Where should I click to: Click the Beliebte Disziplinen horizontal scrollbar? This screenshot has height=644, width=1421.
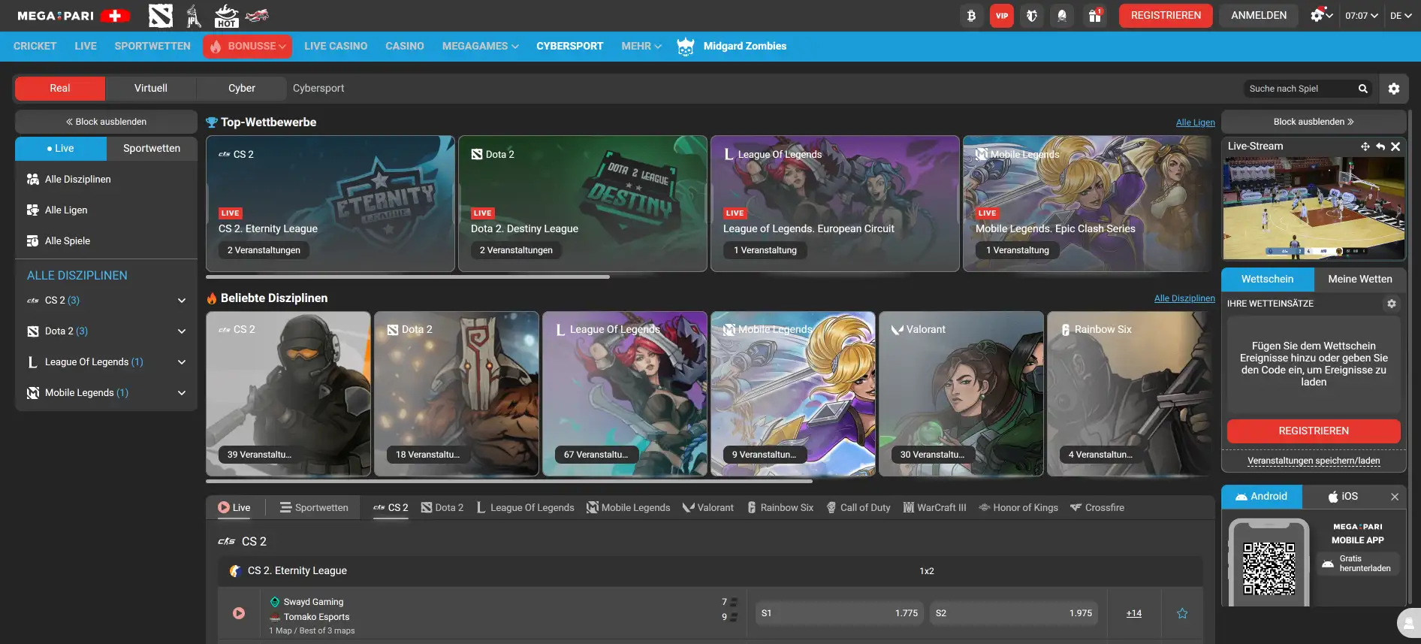pos(509,481)
